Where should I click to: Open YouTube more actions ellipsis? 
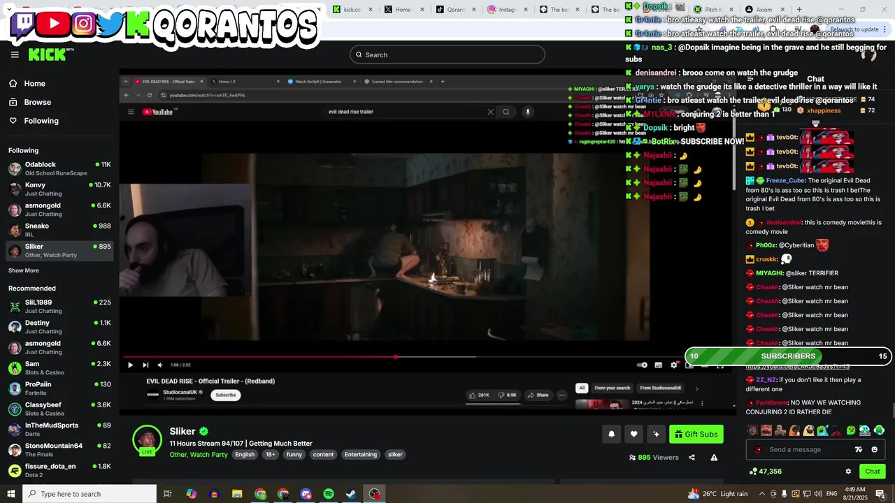click(561, 395)
